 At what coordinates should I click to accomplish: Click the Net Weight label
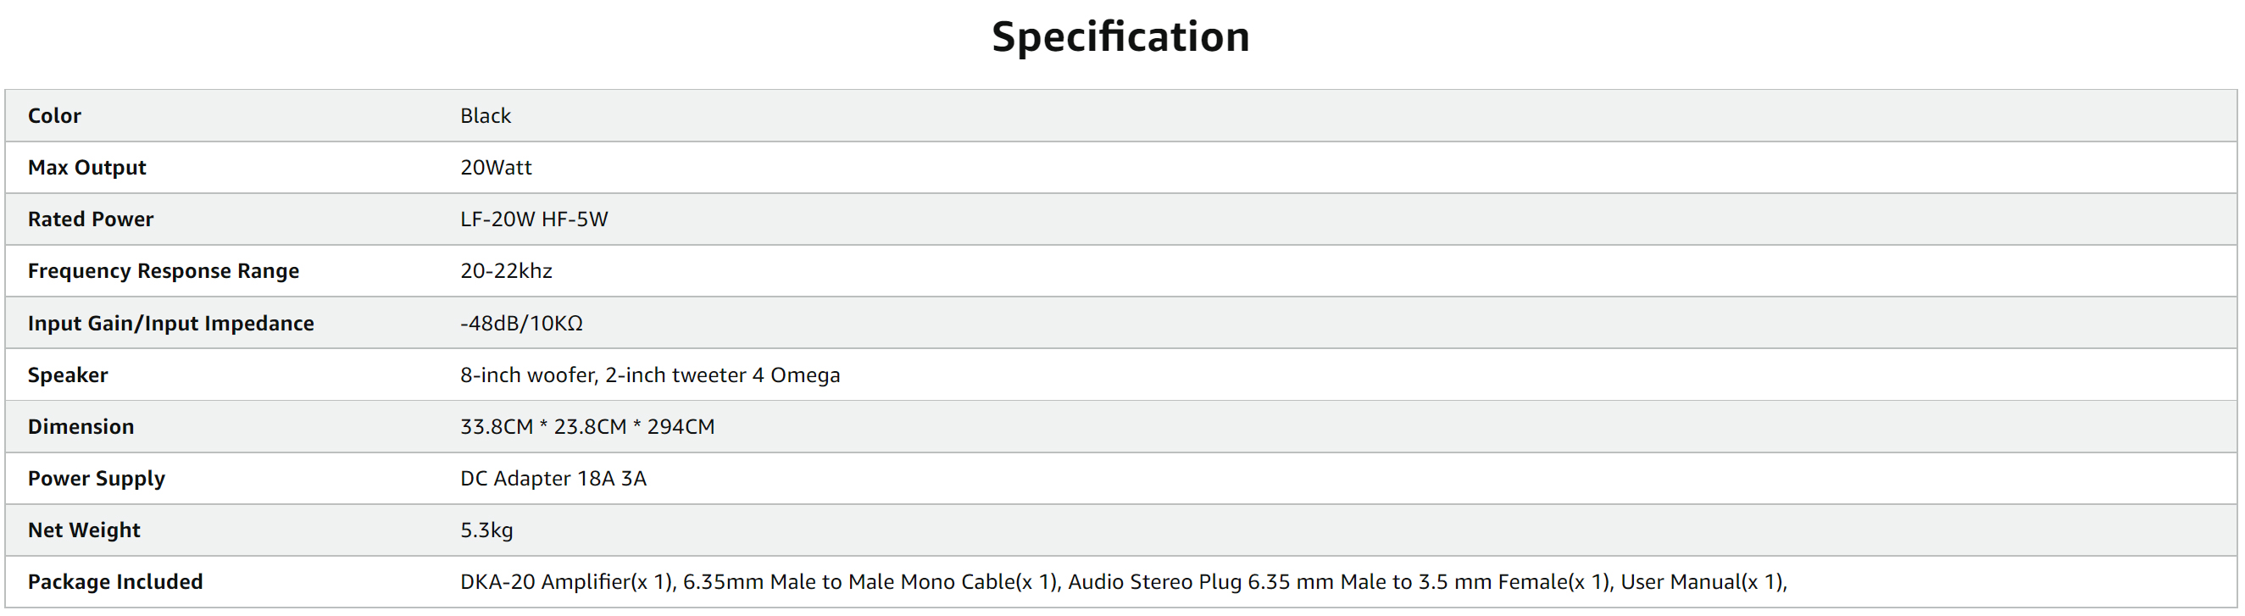84,530
